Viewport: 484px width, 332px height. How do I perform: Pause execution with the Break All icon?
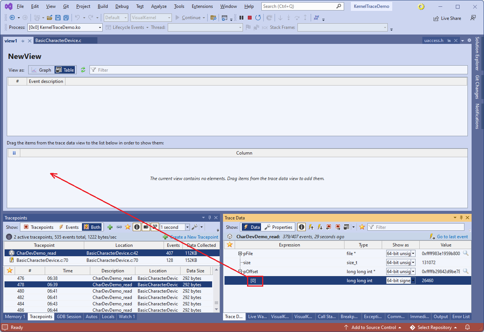coord(241,18)
